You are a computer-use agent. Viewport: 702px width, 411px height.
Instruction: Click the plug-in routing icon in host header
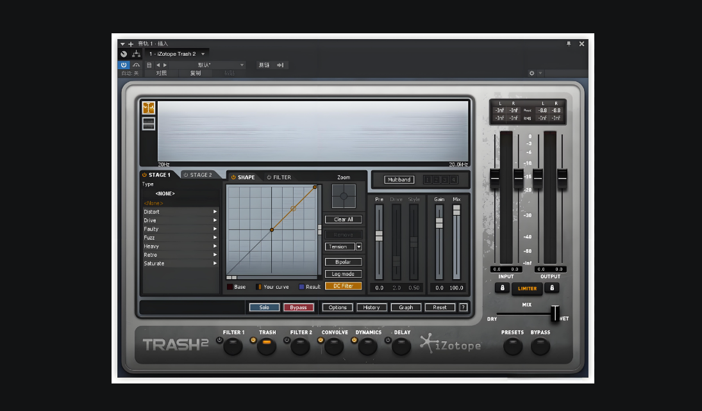pos(136,54)
